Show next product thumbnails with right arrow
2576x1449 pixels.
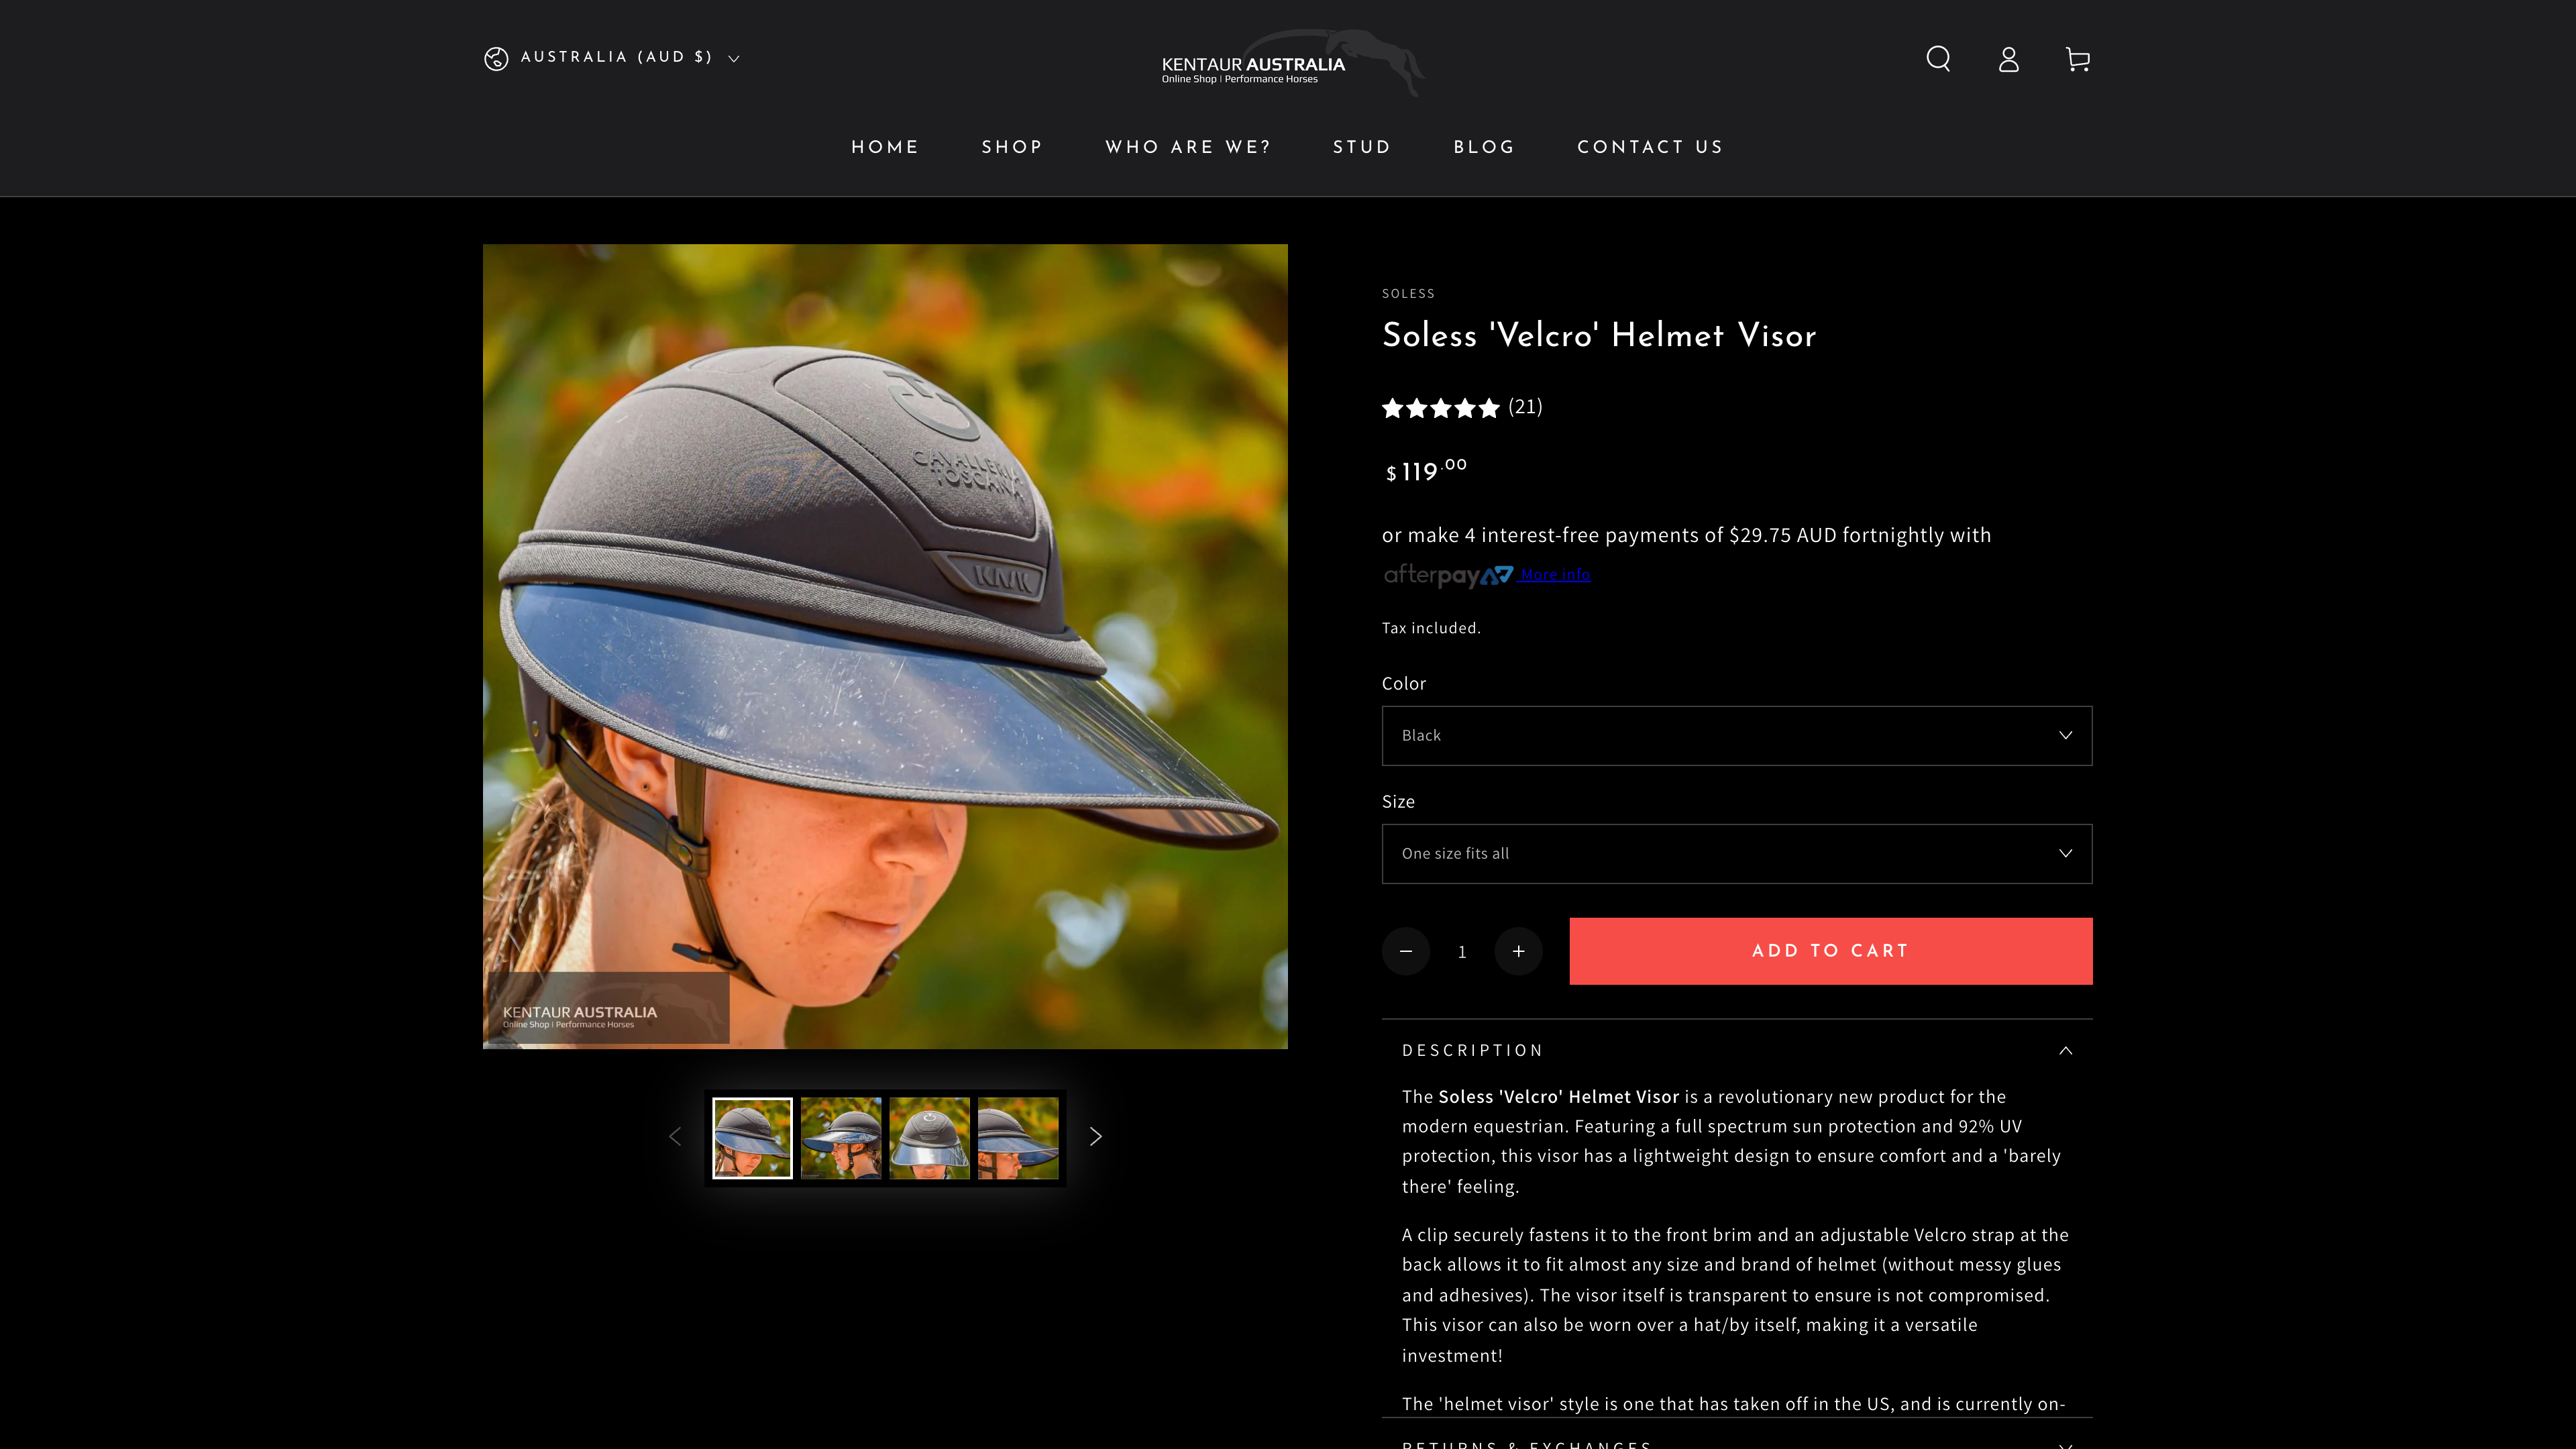coord(1095,1137)
